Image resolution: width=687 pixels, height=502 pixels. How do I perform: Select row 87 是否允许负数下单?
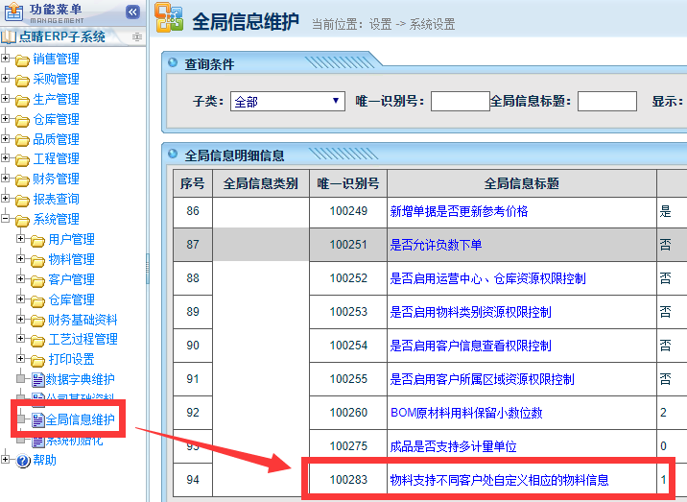pos(436,245)
